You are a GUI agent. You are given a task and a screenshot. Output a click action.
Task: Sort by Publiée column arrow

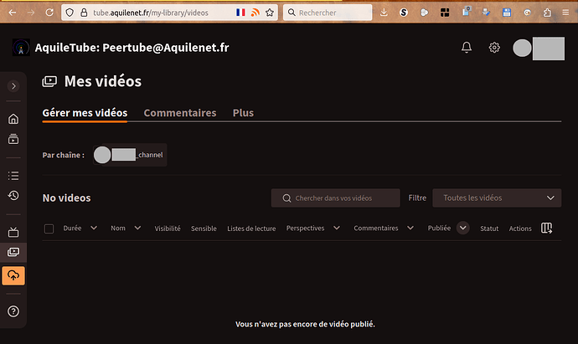[x=462, y=228]
